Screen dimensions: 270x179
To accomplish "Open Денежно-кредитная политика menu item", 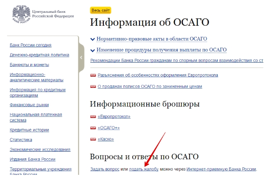I will [39, 55].
